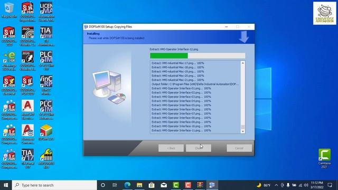The width and height of the screenshot is (338, 190).
Task: Click inside the taskbar search box
Action: (54, 185)
